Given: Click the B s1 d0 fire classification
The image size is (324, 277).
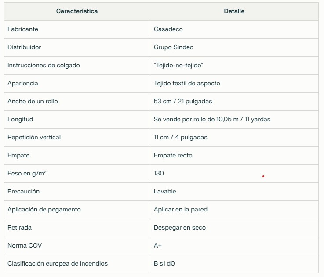Looking at the screenshot, I should point(164,263).
